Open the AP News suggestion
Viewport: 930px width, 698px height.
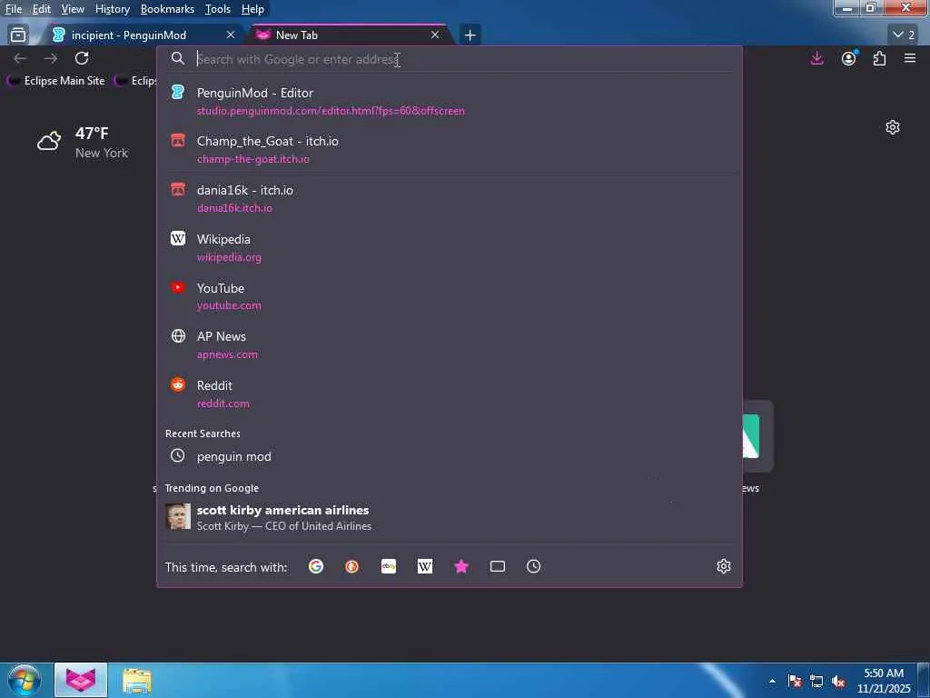click(x=449, y=344)
